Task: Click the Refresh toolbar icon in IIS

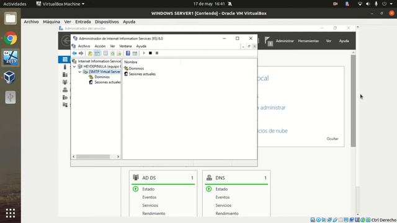Action: (x=112, y=53)
